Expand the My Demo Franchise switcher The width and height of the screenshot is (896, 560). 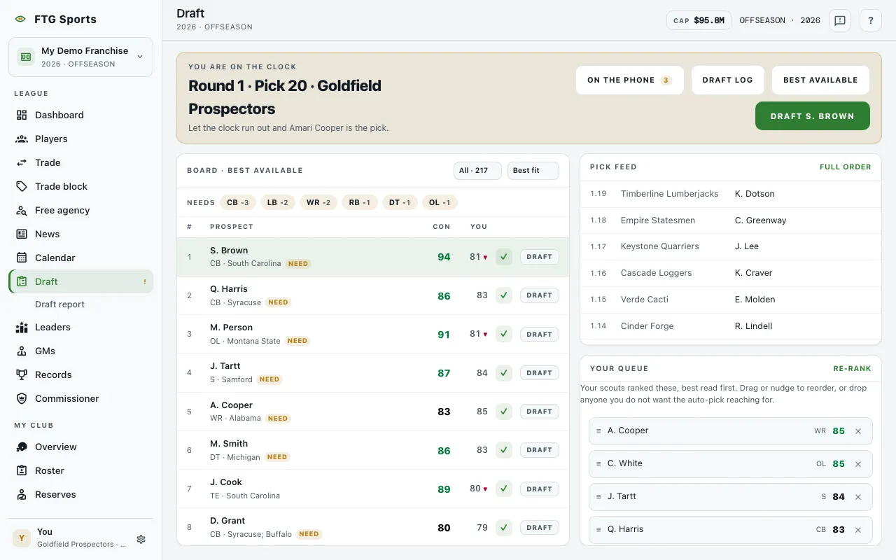click(x=80, y=57)
